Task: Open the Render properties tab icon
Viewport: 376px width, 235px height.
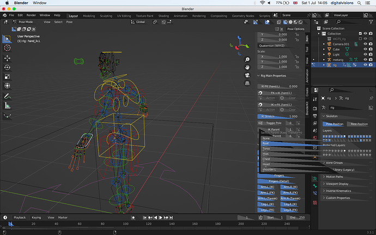Action: pos(315,109)
